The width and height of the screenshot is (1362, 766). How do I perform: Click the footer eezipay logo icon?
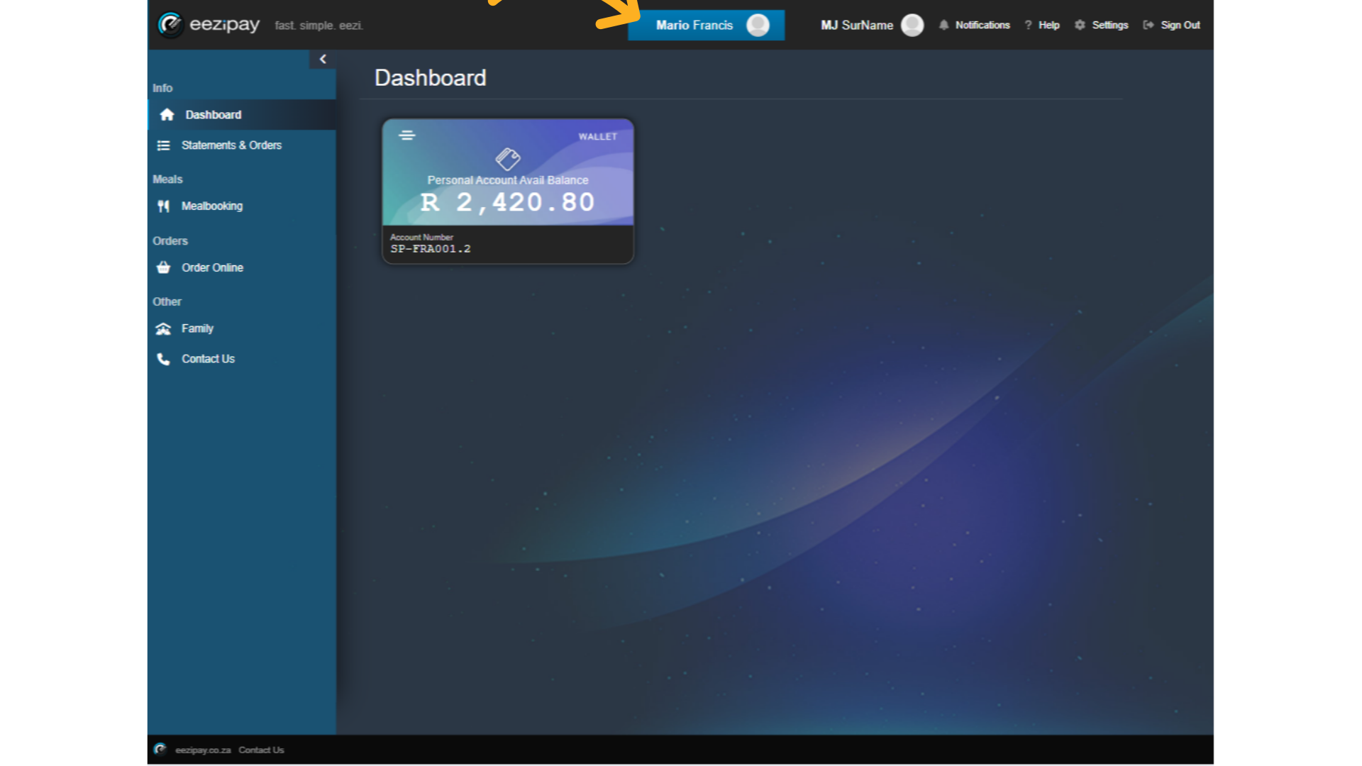coord(160,750)
